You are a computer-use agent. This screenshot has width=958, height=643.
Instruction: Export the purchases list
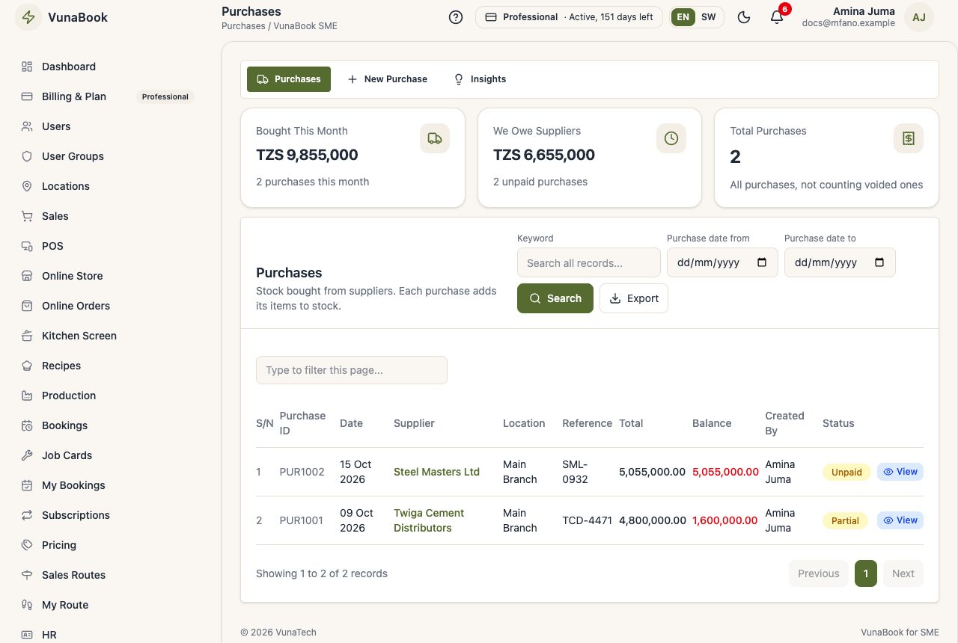[x=634, y=298]
